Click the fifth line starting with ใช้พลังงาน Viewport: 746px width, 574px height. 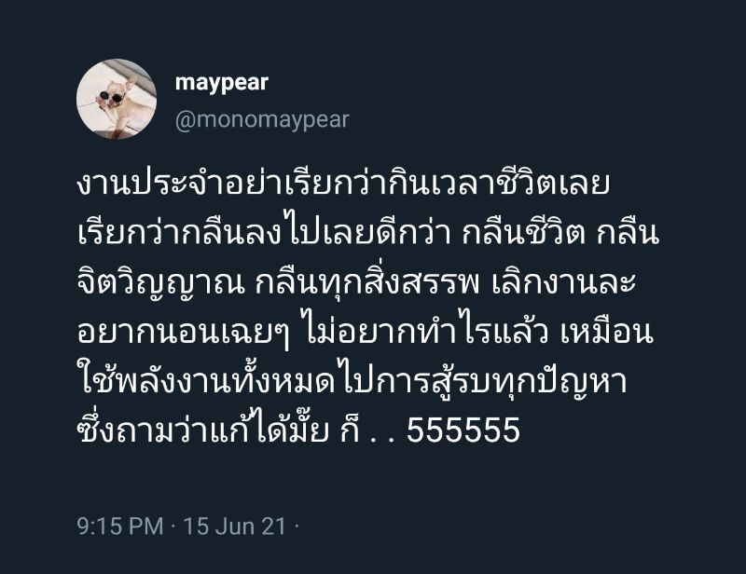[x=352, y=380]
